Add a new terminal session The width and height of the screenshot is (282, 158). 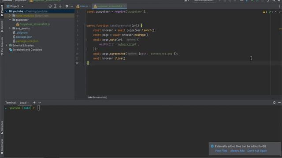coord(34,103)
